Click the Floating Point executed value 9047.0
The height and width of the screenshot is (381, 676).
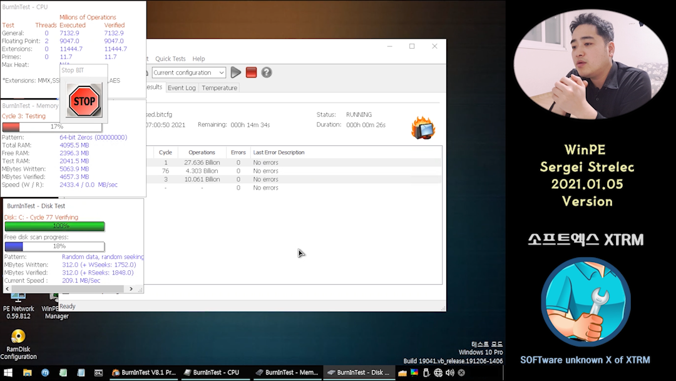(69, 41)
